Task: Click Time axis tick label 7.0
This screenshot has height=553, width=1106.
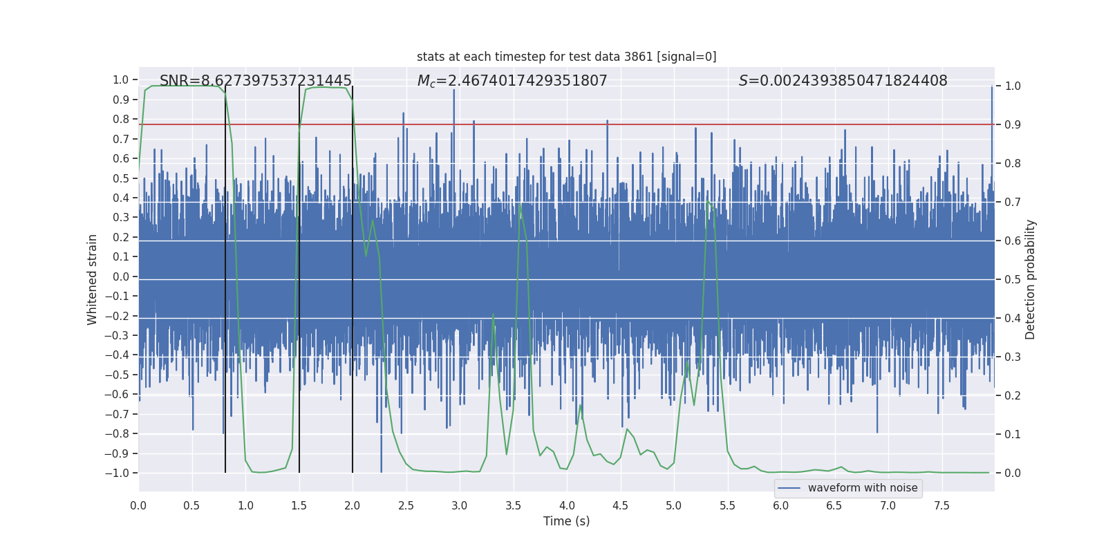Action: (x=888, y=505)
